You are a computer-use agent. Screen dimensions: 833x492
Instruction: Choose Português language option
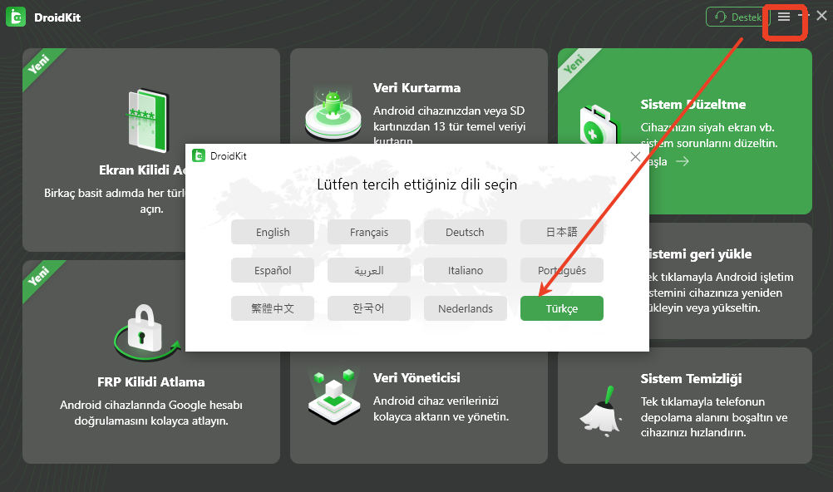561,270
